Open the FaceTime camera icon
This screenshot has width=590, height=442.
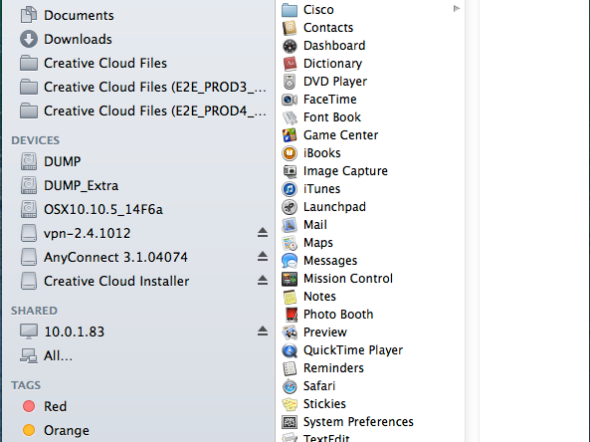[x=290, y=100]
